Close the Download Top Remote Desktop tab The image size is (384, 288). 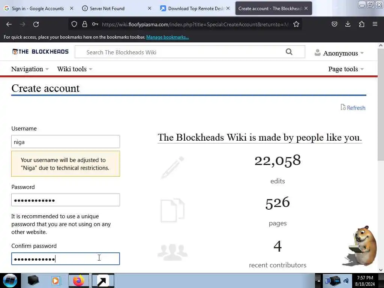coord(228,8)
